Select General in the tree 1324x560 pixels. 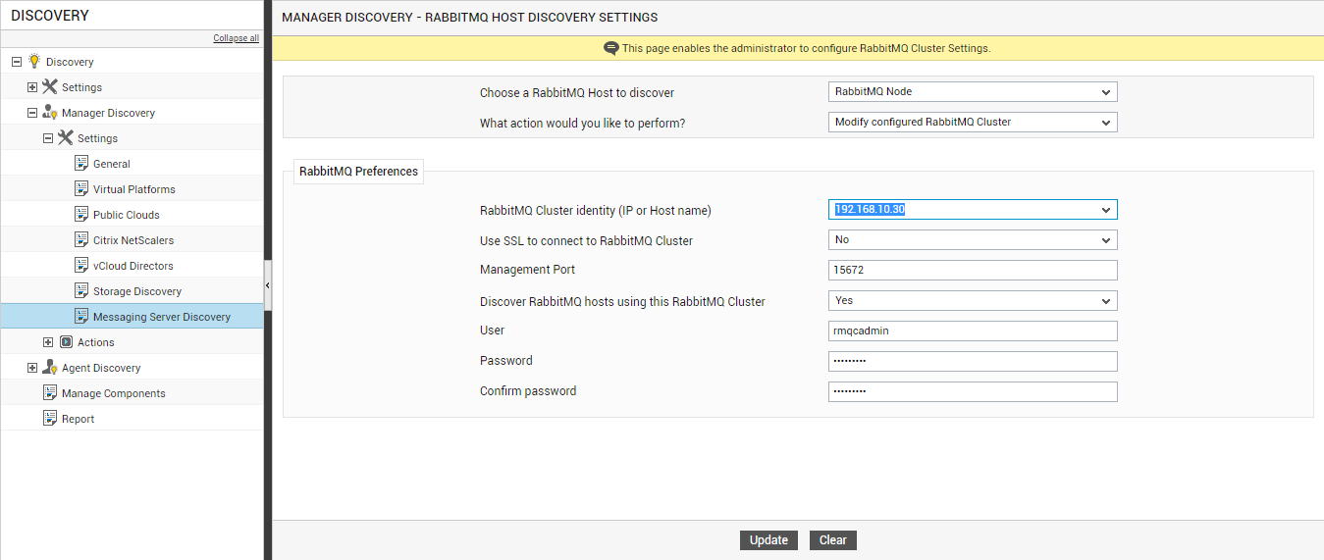coord(112,164)
